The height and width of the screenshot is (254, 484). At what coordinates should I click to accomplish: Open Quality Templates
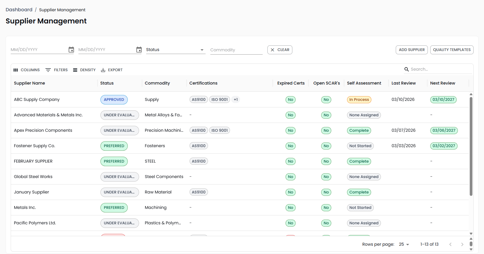pos(452,50)
